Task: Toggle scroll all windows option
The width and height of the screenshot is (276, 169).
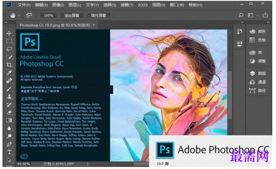Action: [x=29, y=15]
